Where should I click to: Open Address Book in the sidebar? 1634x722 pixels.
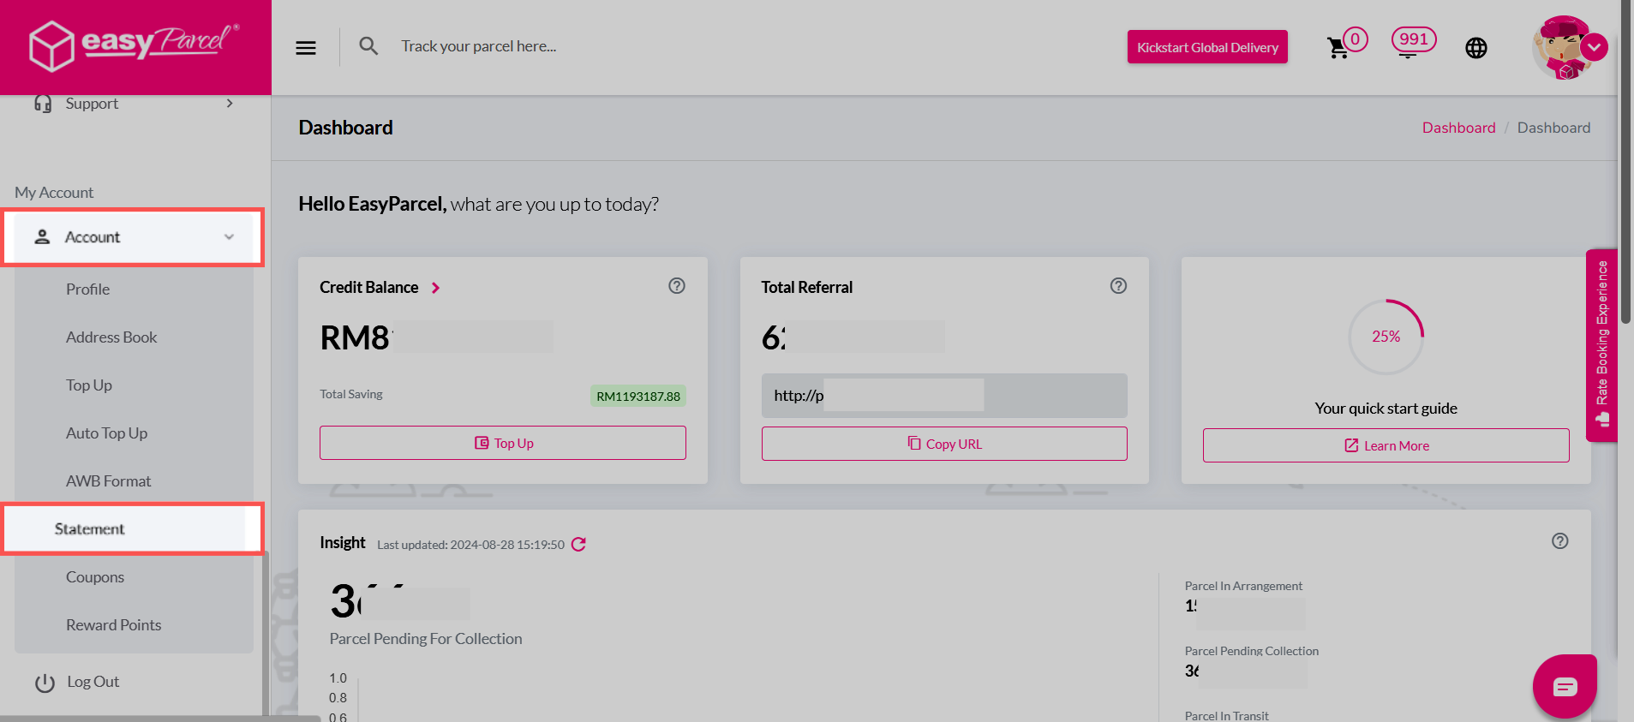111,337
